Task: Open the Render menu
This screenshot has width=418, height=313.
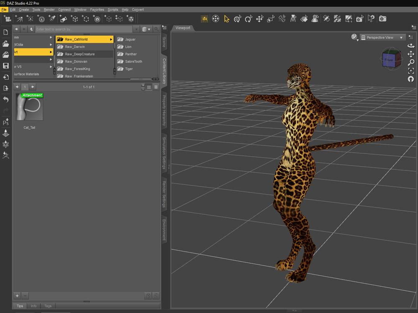Action: point(49,10)
